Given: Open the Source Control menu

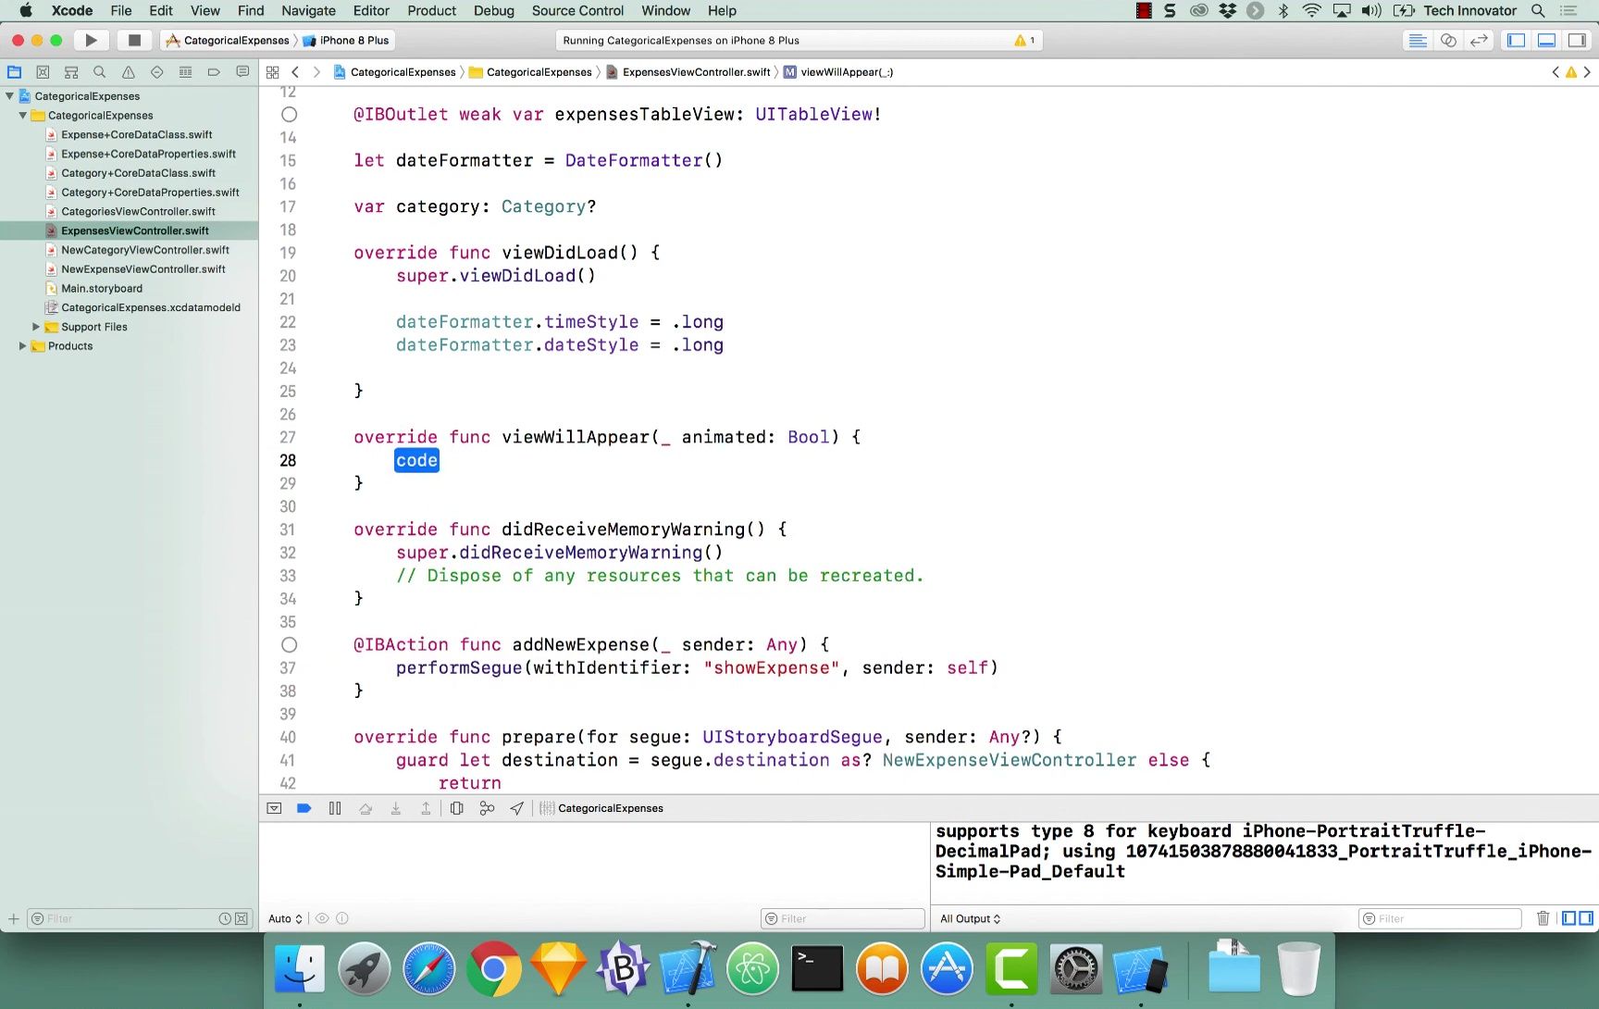Looking at the screenshot, I should click(577, 11).
